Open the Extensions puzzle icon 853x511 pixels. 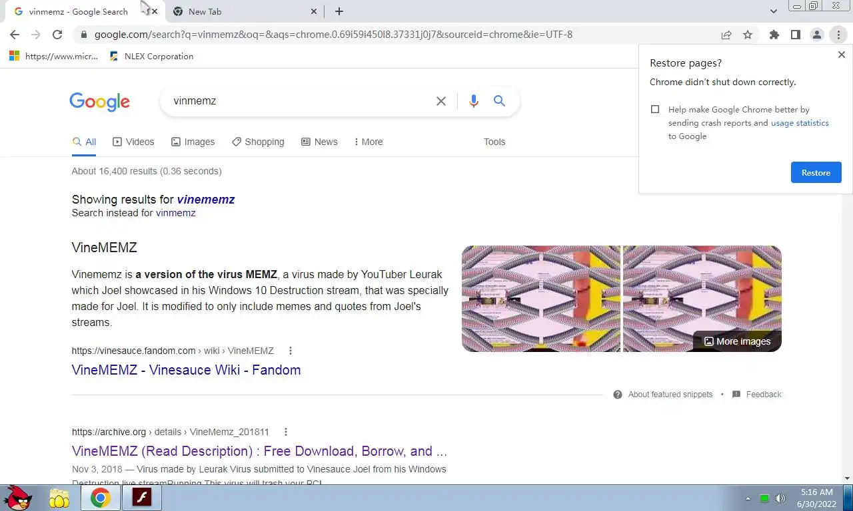click(x=774, y=35)
